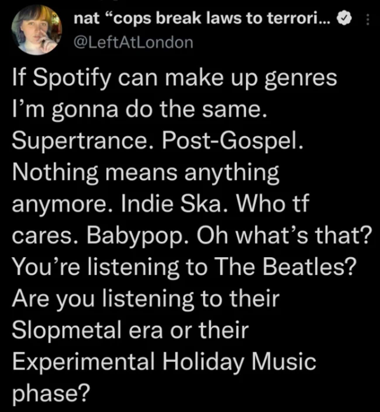
Task: Click the Nothing means anything line
Action: point(146,173)
